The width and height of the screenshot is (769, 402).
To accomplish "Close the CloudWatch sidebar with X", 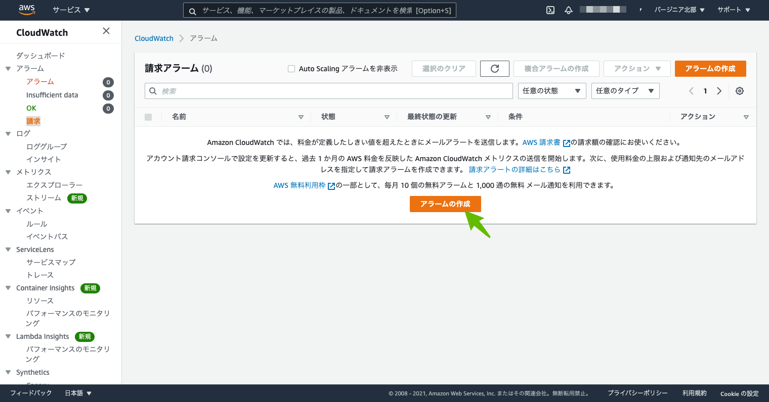I will (x=106, y=31).
